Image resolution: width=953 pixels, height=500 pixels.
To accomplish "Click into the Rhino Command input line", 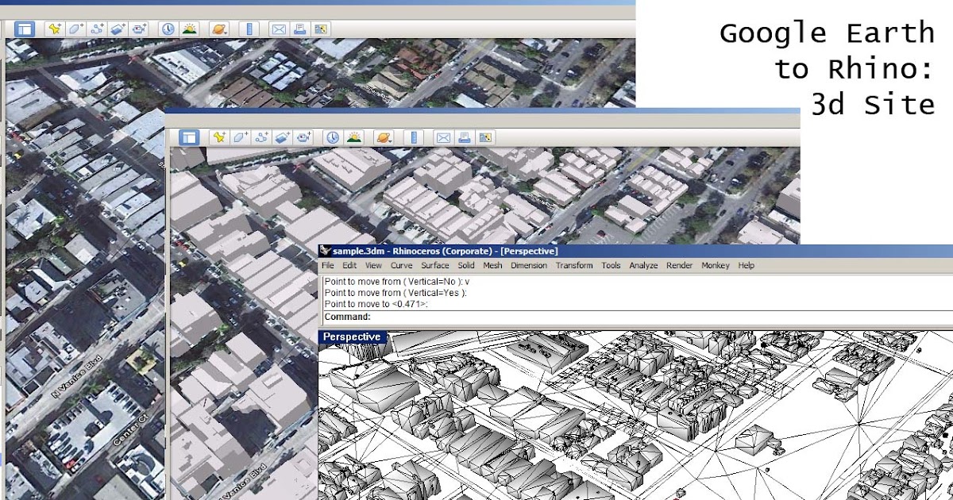I will [x=637, y=317].
